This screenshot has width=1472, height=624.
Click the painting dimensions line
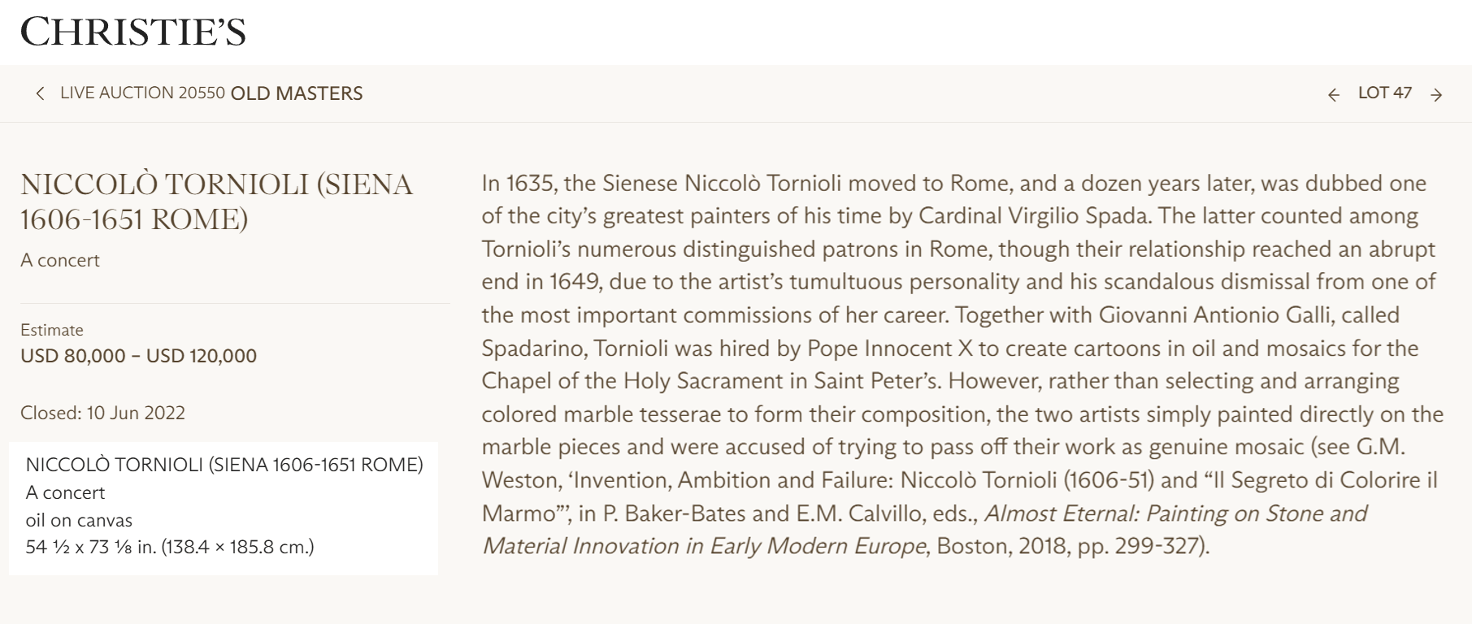170,547
